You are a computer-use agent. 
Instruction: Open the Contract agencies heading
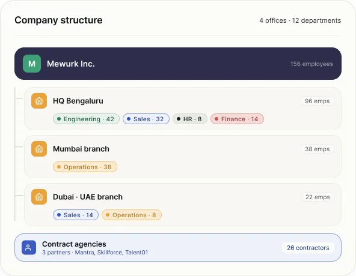74,244
